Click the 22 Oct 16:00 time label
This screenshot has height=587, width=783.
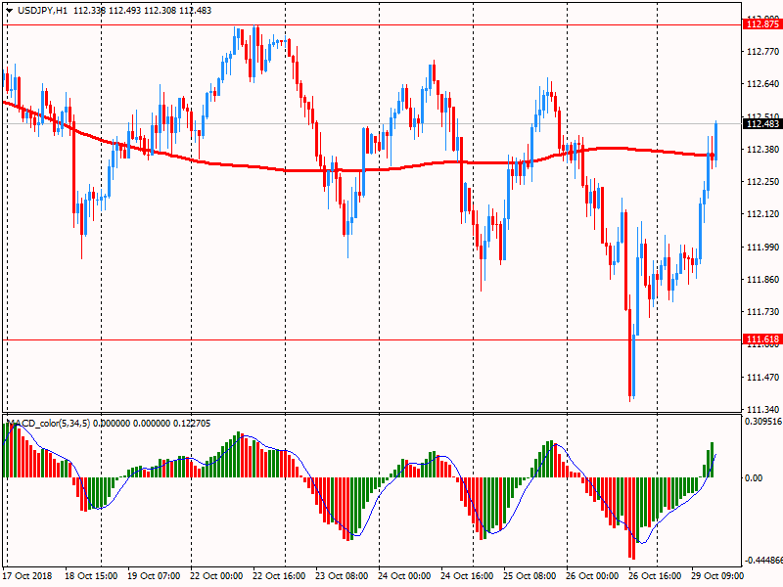(x=279, y=576)
